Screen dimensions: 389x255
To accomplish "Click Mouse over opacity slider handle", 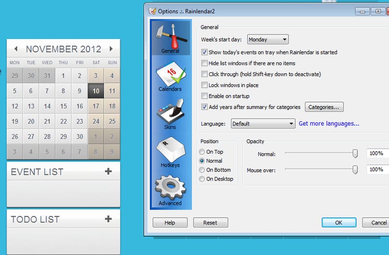I will tap(355, 170).
